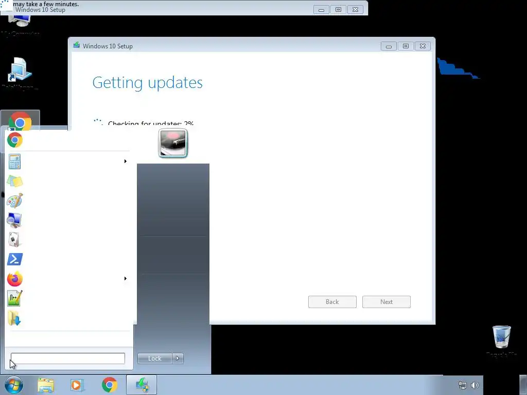Image resolution: width=527 pixels, height=395 pixels.
Task: Select the turntable user account picture
Action: (173, 143)
